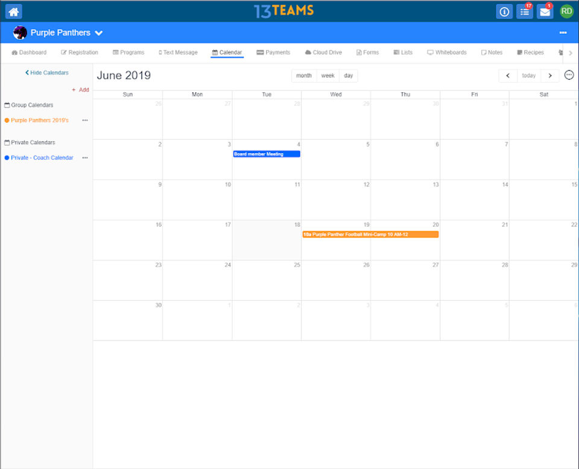Click the June 2019 title

(124, 75)
